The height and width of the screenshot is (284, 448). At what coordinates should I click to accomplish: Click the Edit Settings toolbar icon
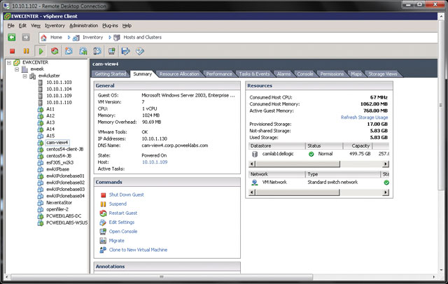140,51
